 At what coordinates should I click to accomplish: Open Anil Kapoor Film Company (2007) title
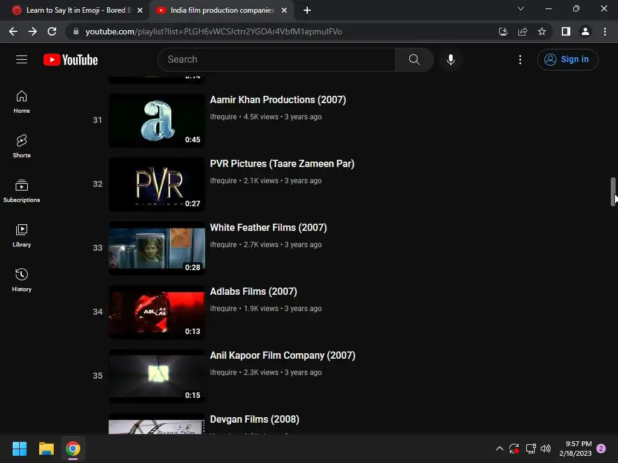[x=282, y=355]
